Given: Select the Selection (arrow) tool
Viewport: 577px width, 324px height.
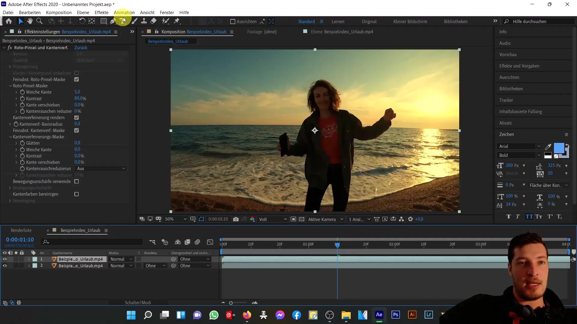Looking at the screenshot, I should 21,21.
